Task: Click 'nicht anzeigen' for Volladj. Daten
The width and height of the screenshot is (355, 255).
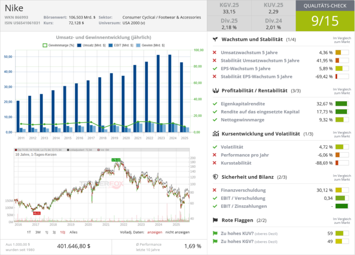Action: click(178, 232)
